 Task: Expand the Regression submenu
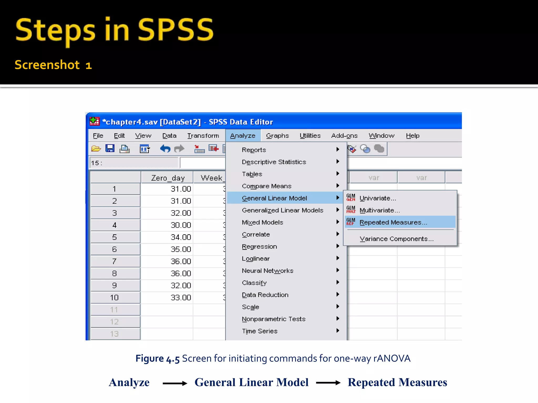coord(286,246)
